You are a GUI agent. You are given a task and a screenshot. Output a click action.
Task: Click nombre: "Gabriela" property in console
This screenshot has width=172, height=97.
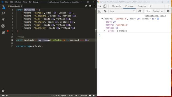tap(117, 25)
